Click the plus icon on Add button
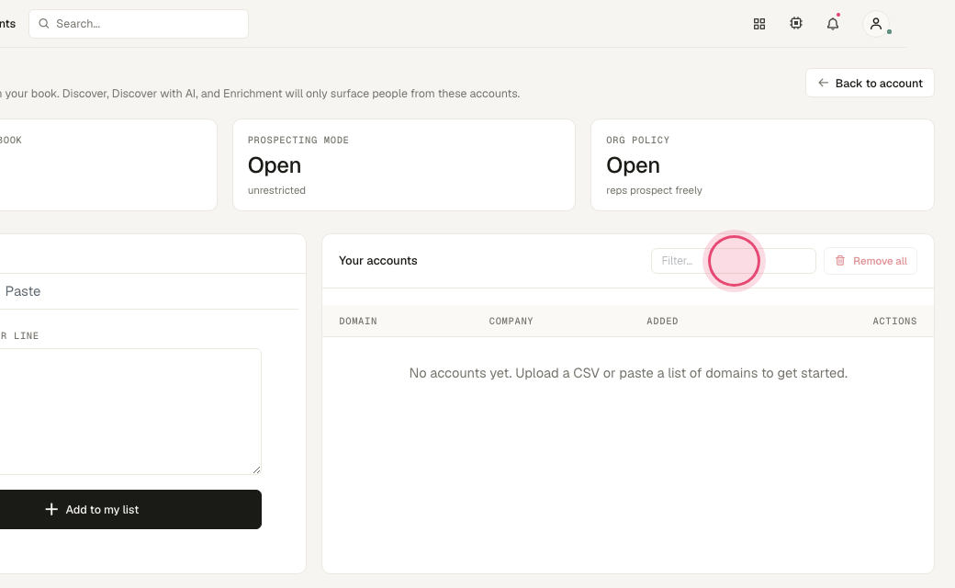955x588 pixels. pos(51,509)
